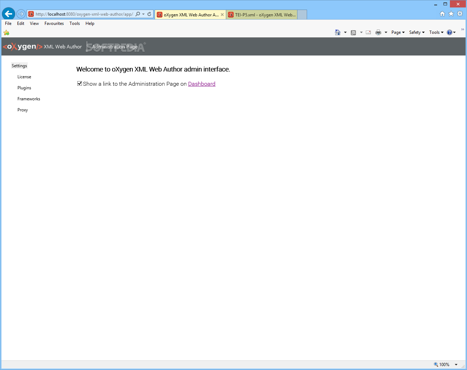
Task: Go back with the browser back arrow
Action: pos(9,14)
